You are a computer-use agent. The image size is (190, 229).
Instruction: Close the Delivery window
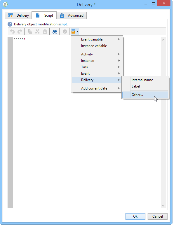click(x=164, y=3)
